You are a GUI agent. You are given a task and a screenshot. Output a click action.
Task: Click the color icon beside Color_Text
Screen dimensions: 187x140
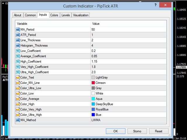[x=18, y=78]
